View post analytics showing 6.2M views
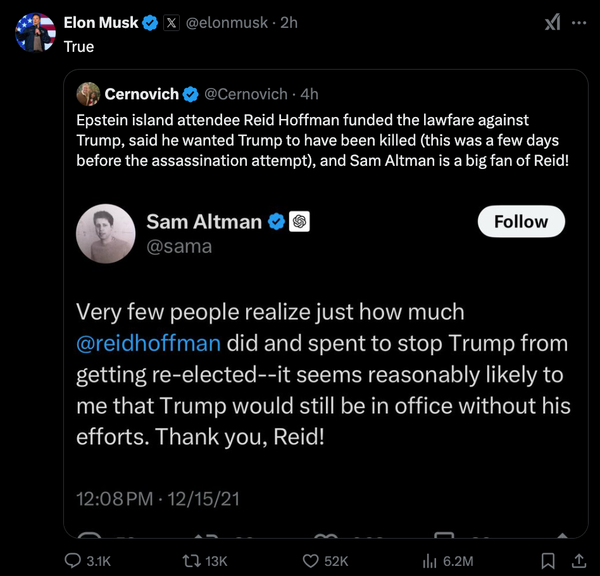600x576 pixels. (429, 561)
